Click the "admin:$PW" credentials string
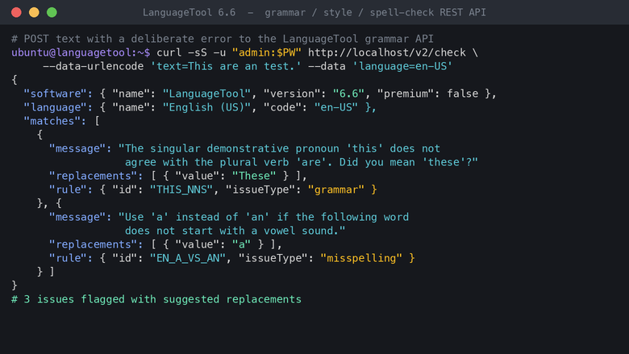 click(x=267, y=52)
